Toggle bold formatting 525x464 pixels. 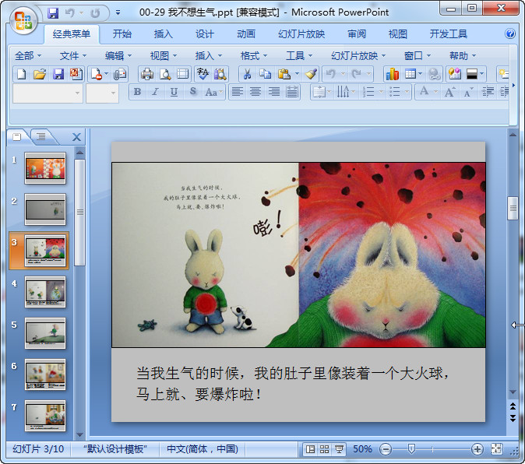pyautogui.click(x=137, y=92)
